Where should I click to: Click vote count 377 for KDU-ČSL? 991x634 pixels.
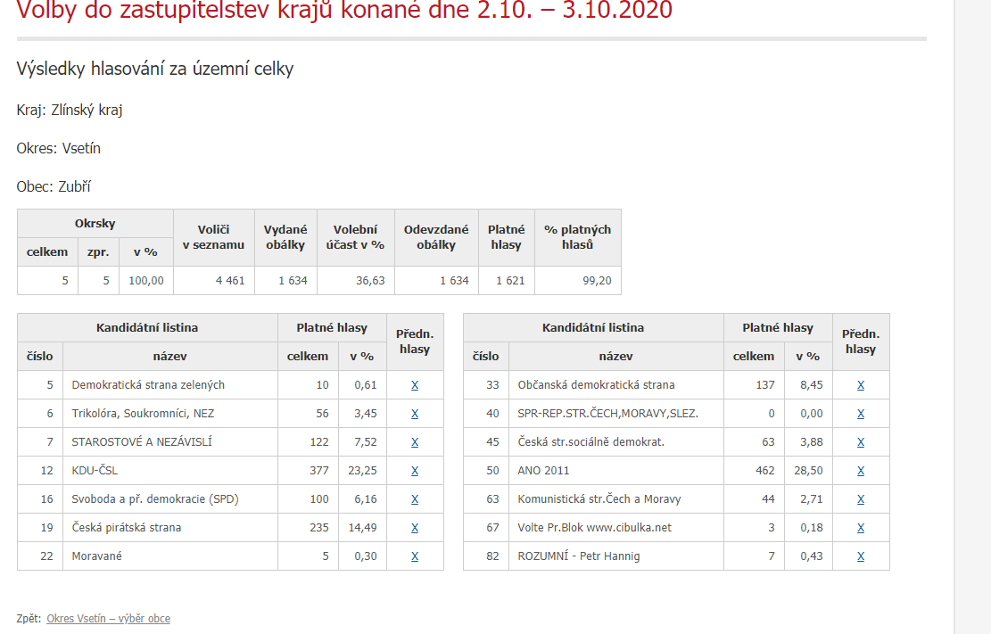pos(319,470)
